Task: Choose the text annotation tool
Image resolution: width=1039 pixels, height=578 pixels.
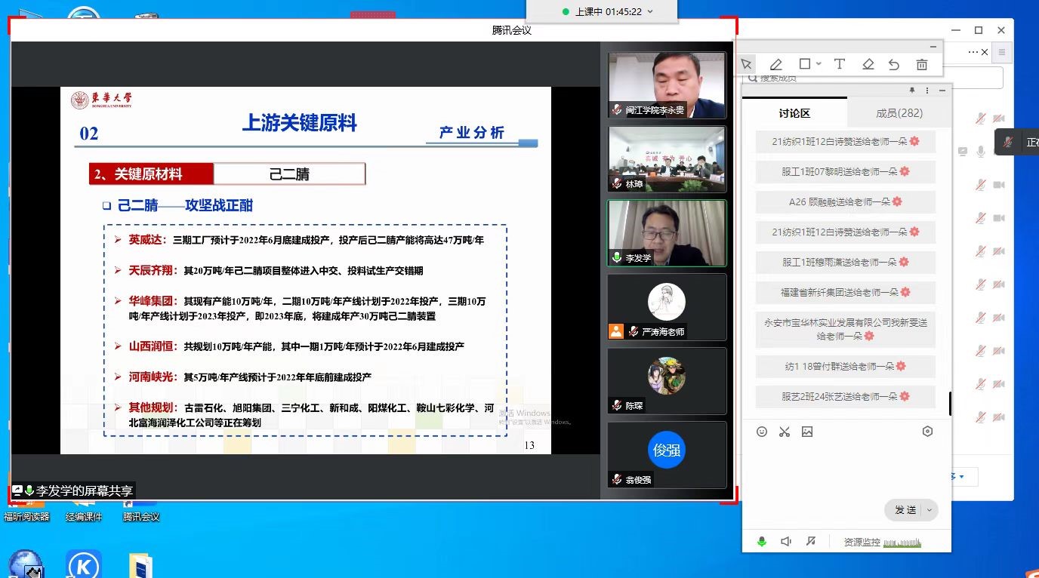Action: click(x=839, y=65)
